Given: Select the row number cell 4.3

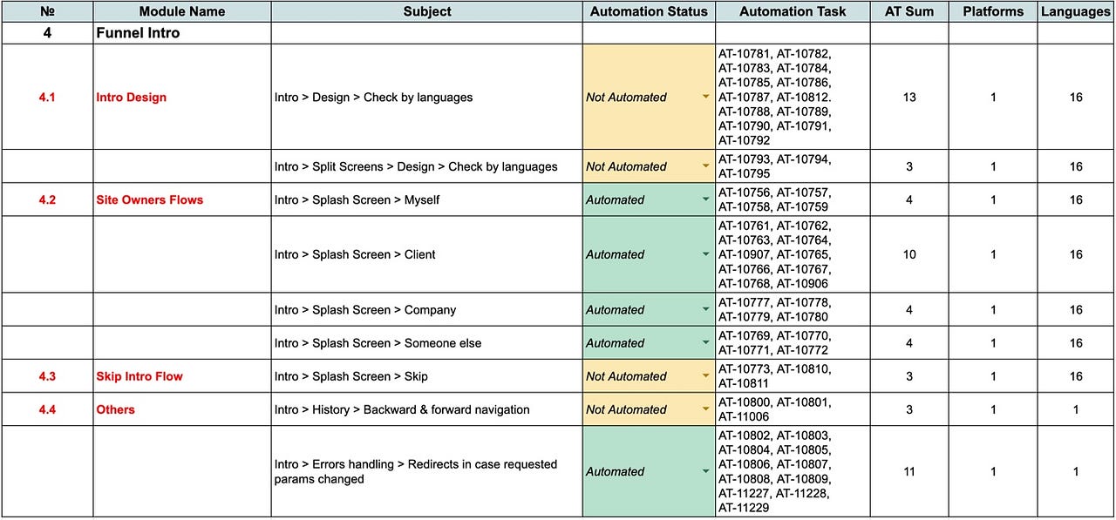Looking at the screenshot, I should click(47, 376).
